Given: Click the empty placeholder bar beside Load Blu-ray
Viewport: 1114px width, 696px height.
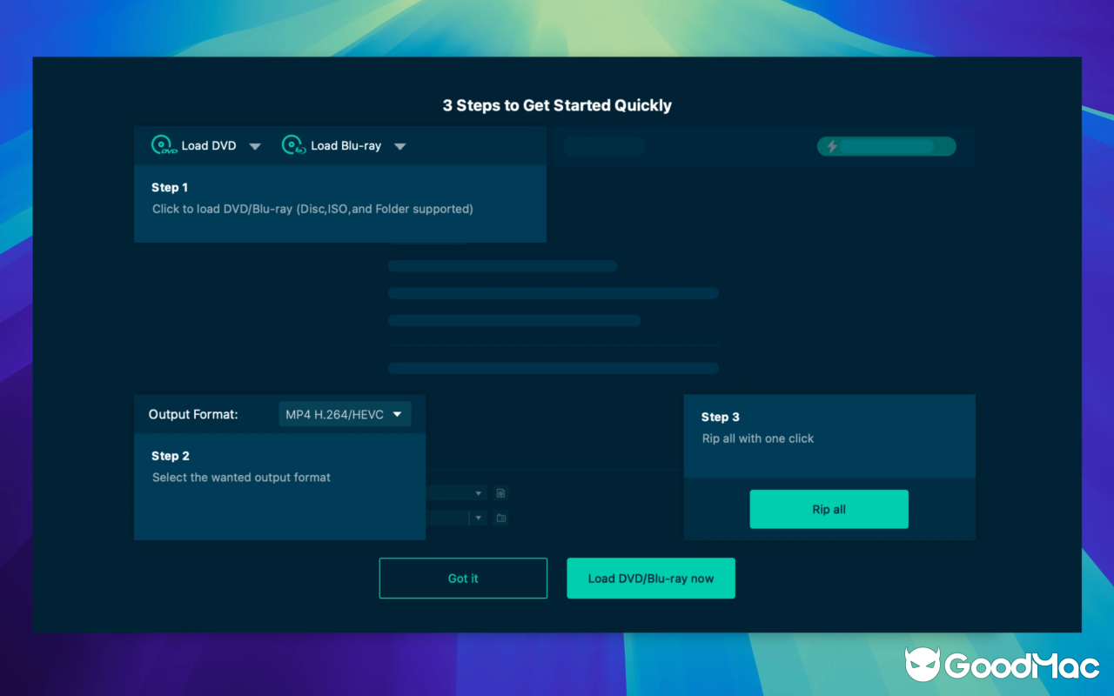Looking at the screenshot, I should [x=604, y=146].
